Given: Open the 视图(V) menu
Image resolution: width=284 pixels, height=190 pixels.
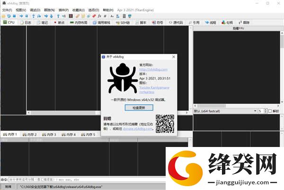Looking at the screenshot, I should click(21, 10).
